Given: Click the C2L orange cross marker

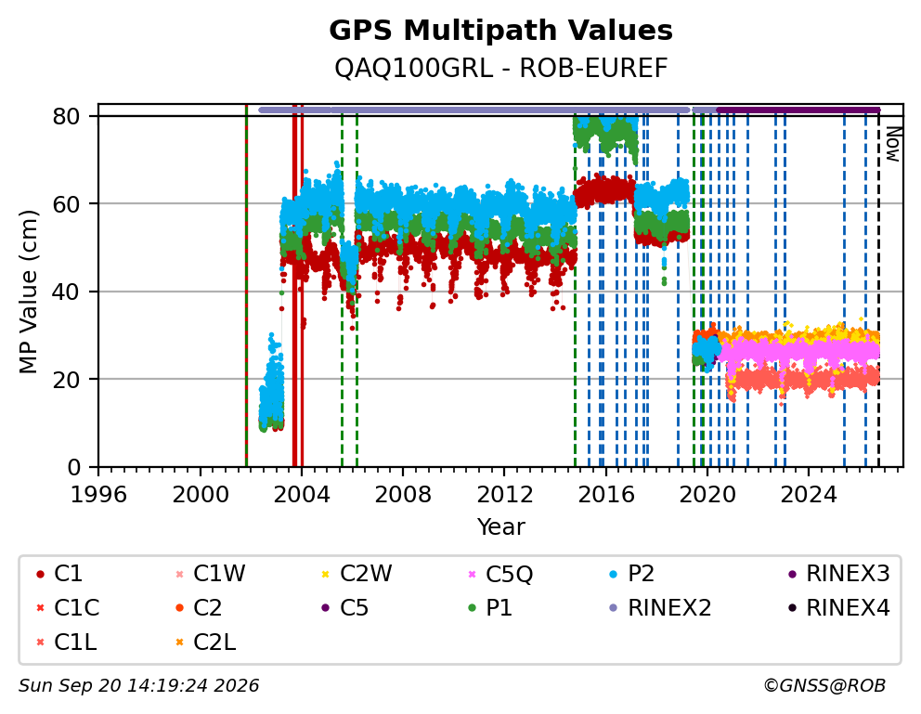Looking at the screenshot, I should coord(180,643).
